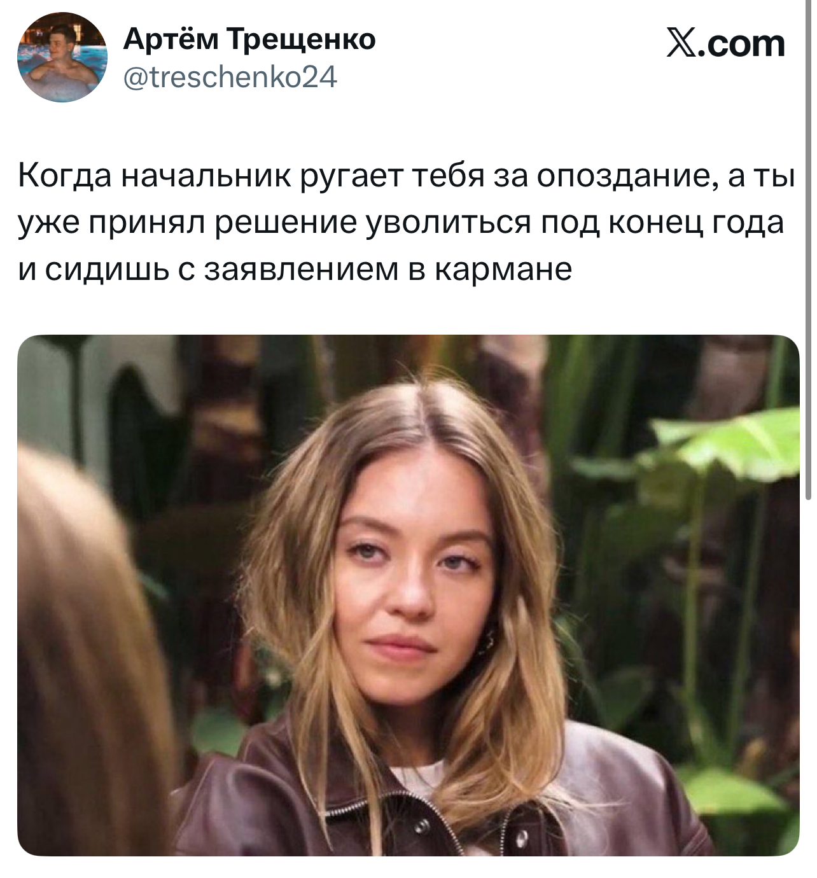Image resolution: width=817 pixels, height=878 pixels.
Task: Open Артём Трещенко's round profile avatar
Action: pos(62,57)
